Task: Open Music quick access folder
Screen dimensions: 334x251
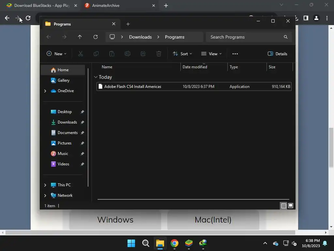Action: (63, 154)
